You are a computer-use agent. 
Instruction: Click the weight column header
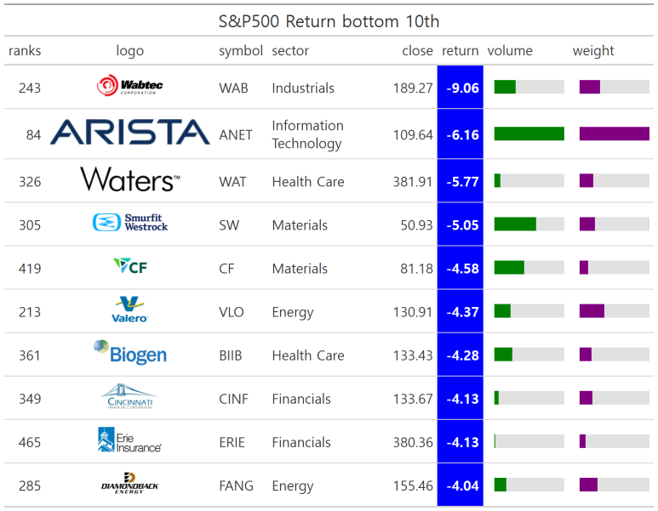pyautogui.click(x=593, y=51)
